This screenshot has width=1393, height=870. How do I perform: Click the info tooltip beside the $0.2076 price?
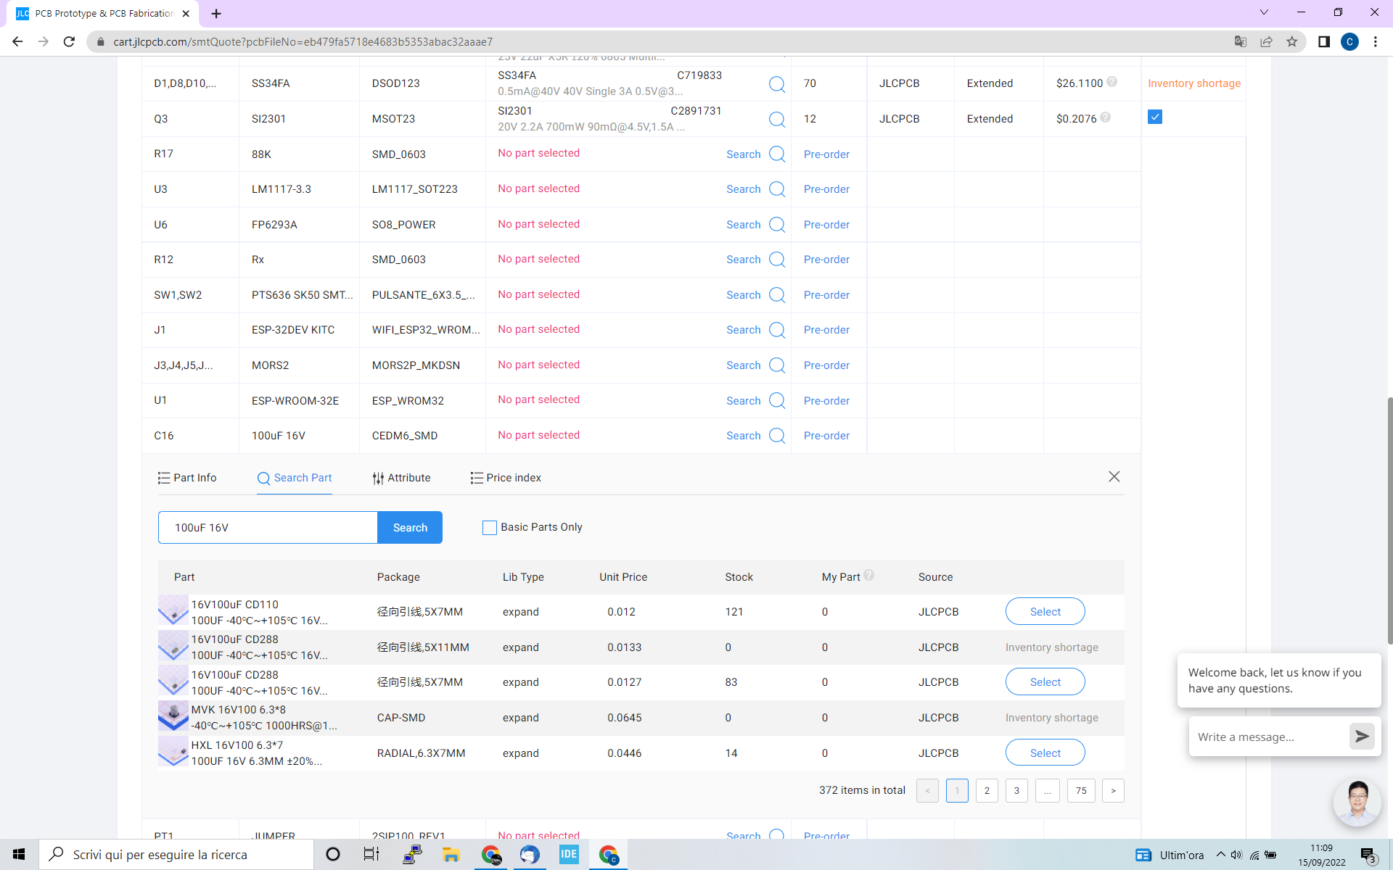pos(1106,117)
